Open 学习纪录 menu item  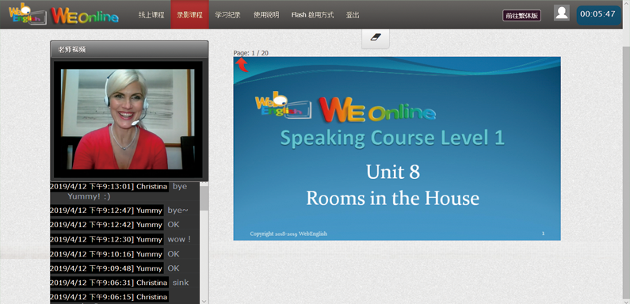tap(227, 15)
